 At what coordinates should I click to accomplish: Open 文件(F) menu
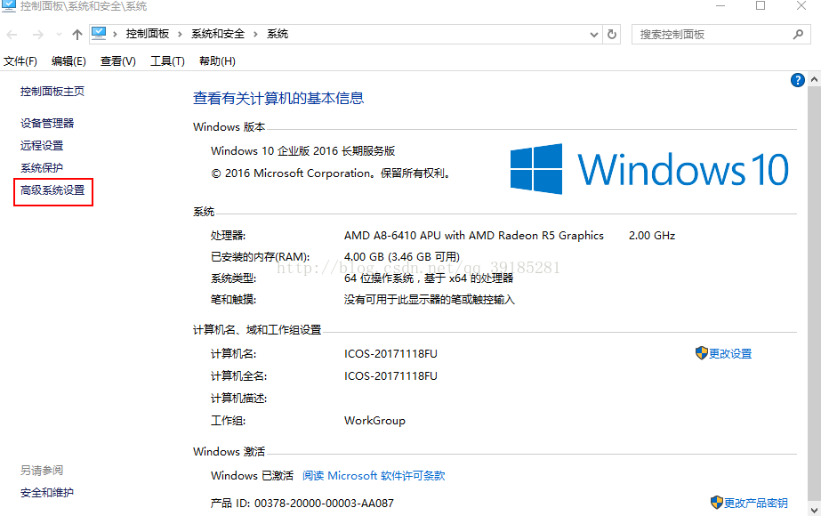(20, 61)
